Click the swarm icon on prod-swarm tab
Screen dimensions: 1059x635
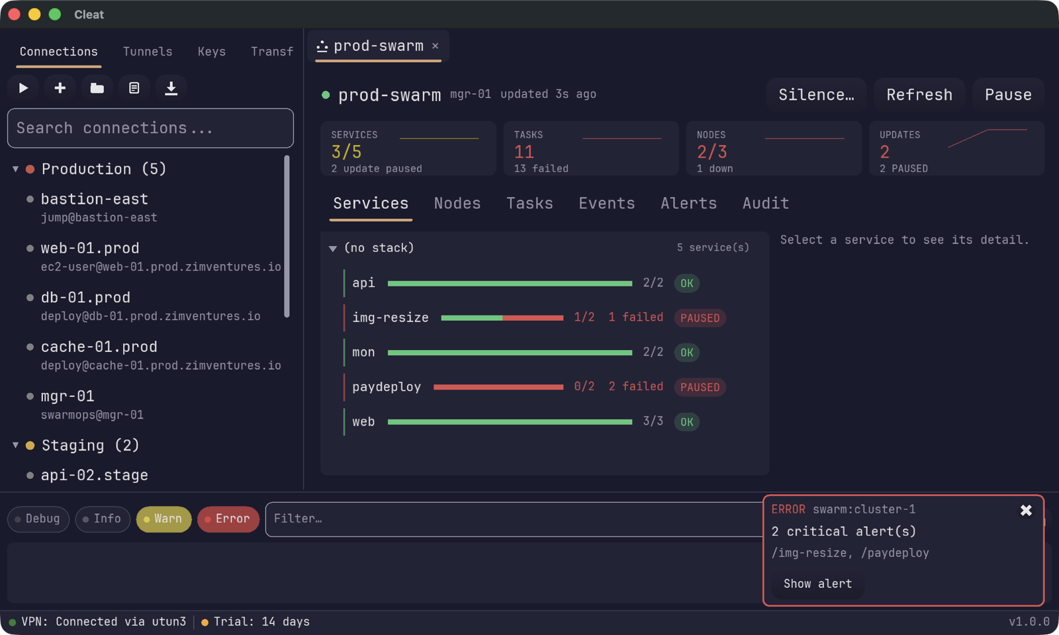coord(322,46)
